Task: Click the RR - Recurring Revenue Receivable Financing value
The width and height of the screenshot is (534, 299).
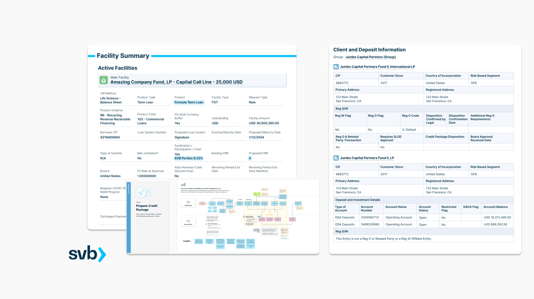Action: [x=115, y=119]
